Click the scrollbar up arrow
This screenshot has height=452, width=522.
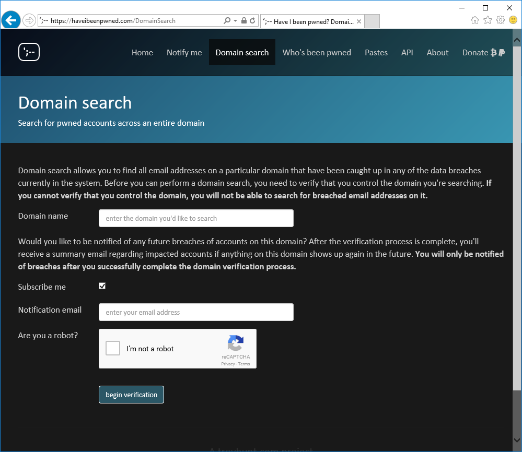pos(517,40)
